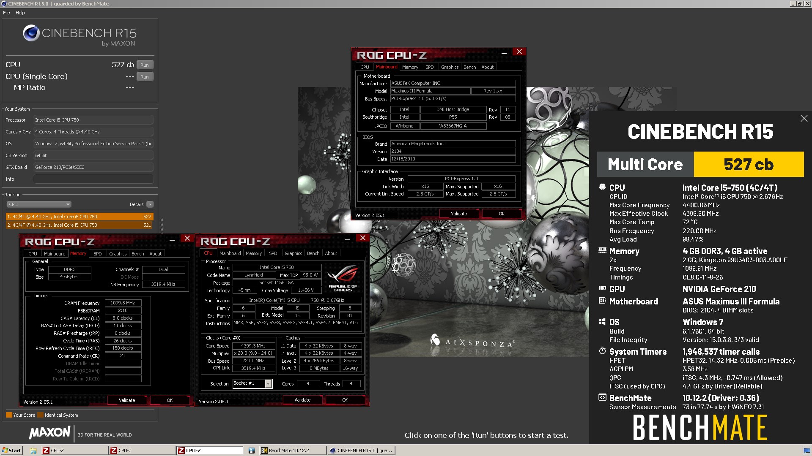The height and width of the screenshot is (456, 812).
Task: Open the About tab in the CPU-Z CPU window
Action: (x=331, y=253)
